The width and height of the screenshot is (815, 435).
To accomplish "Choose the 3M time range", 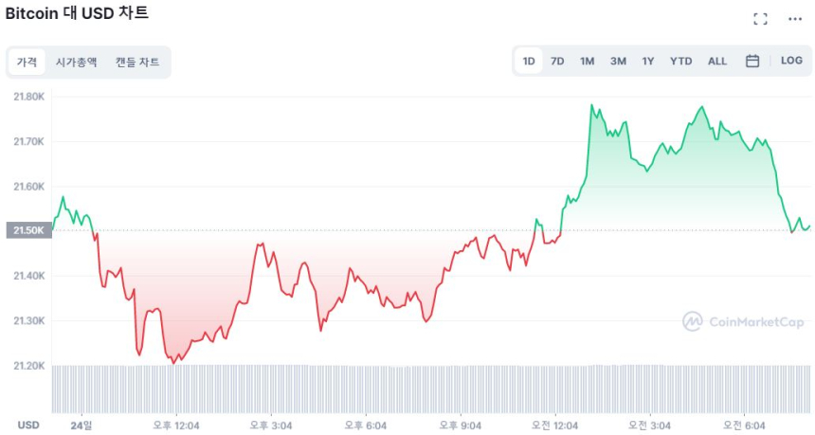I will [x=618, y=62].
